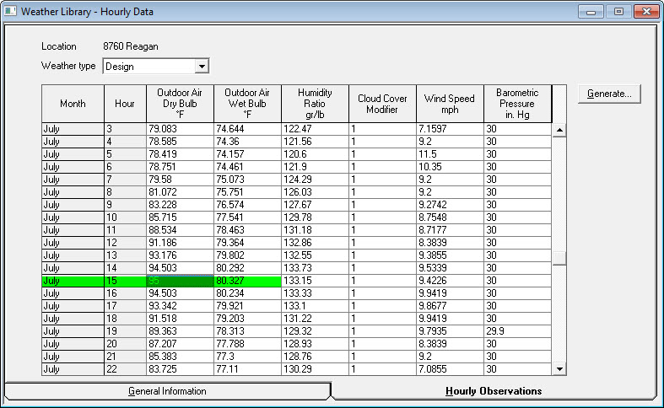Close the Weather Library window
Viewport: 664px width, 408px height.
coord(646,12)
